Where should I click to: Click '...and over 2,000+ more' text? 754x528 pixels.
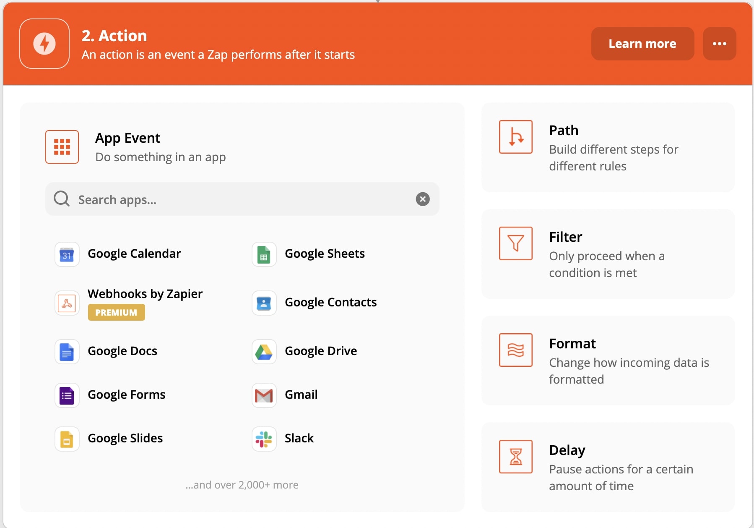pos(242,485)
